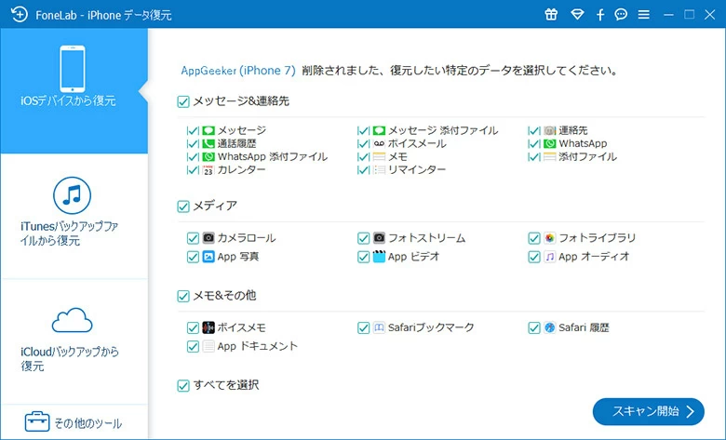Uncheck the メディア category checkbox
The image size is (726, 440).
[183, 206]
